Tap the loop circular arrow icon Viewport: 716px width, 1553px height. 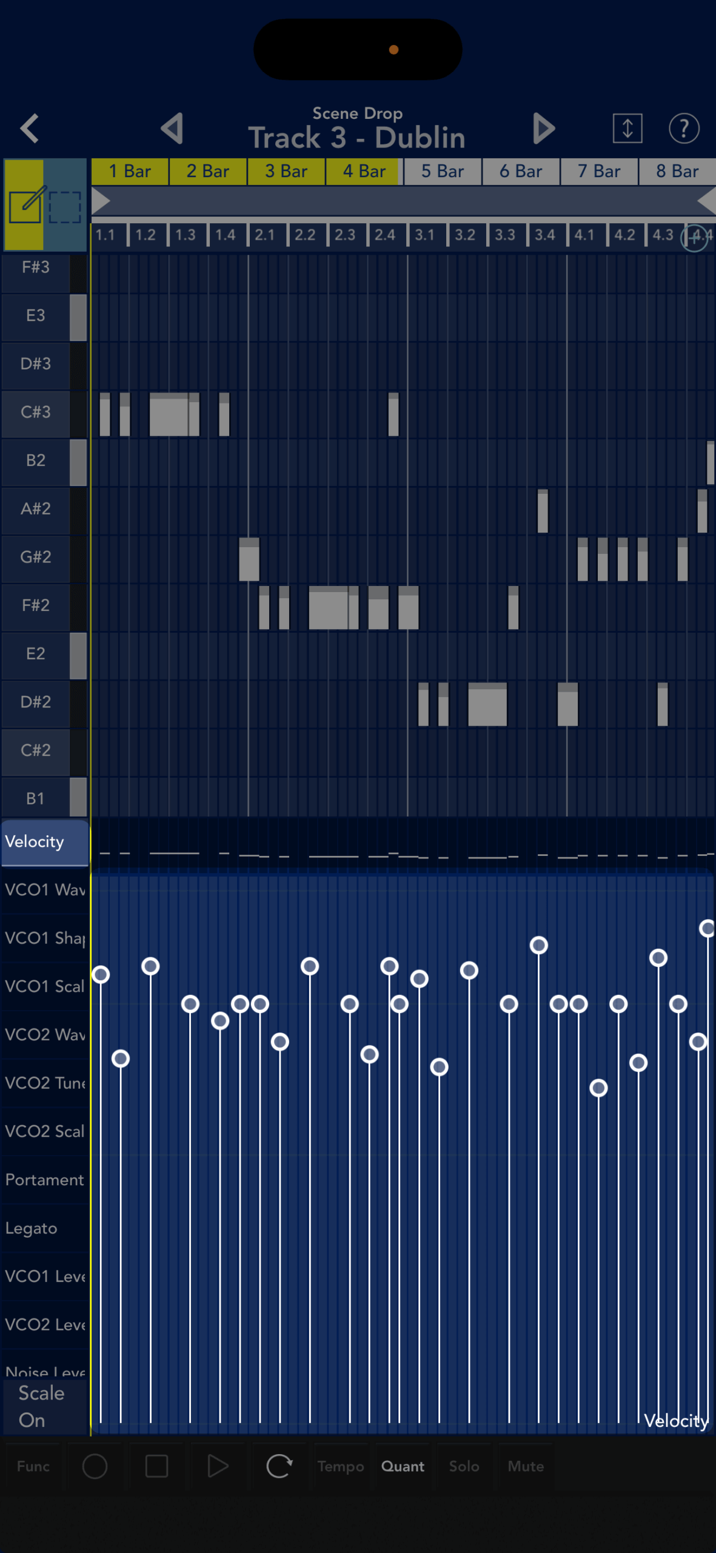[x=279, y=1466]
